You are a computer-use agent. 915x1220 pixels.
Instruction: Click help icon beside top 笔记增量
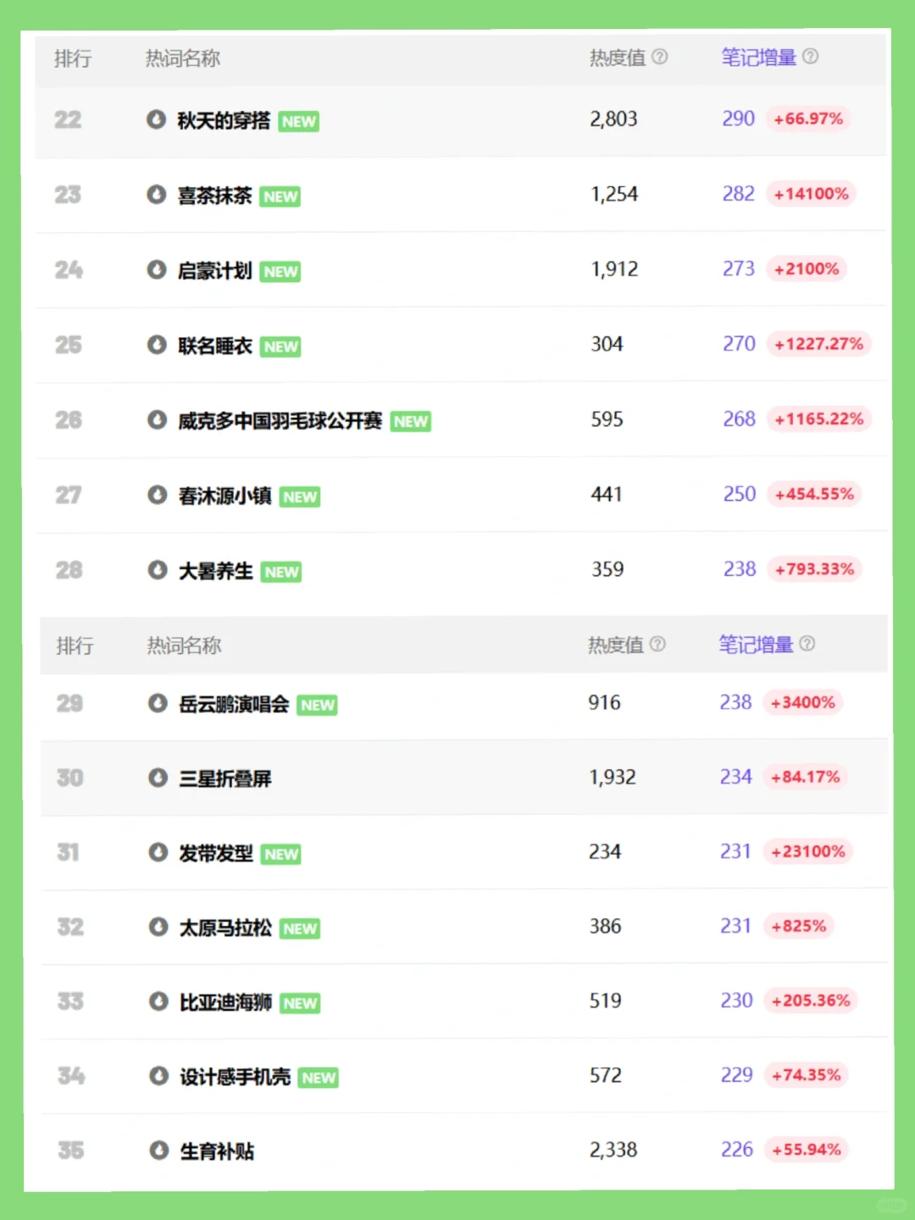pyautogui.click(x=811, y=57)
